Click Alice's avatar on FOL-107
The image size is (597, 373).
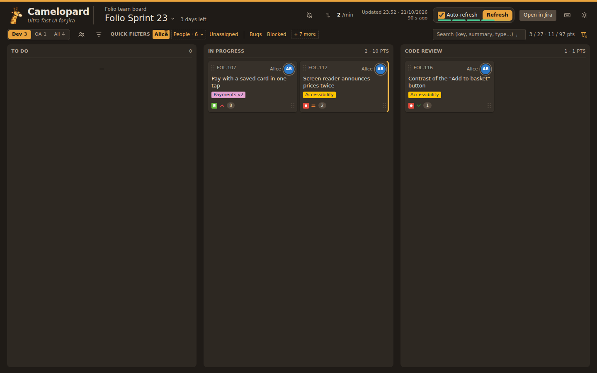289,69
